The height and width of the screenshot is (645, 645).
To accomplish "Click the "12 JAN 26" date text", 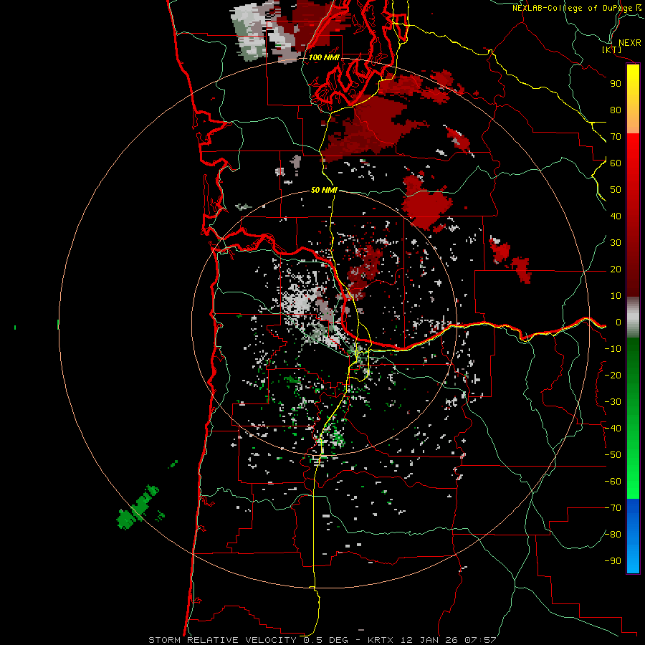I will (x=429, y=640).
